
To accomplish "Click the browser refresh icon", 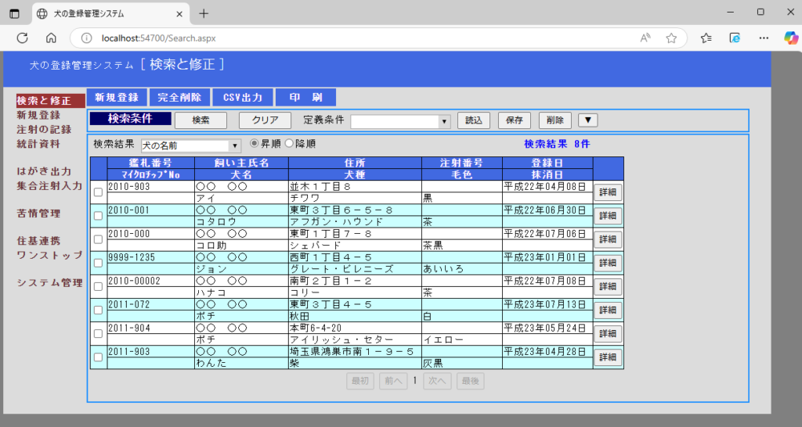I will (x=22, y=38).
